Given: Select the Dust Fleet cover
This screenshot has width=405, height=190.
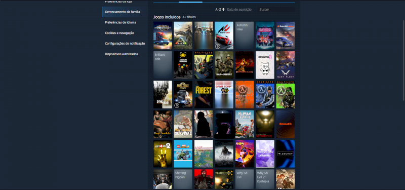Looking at the screenshot, I should click(x=286, y=65).
